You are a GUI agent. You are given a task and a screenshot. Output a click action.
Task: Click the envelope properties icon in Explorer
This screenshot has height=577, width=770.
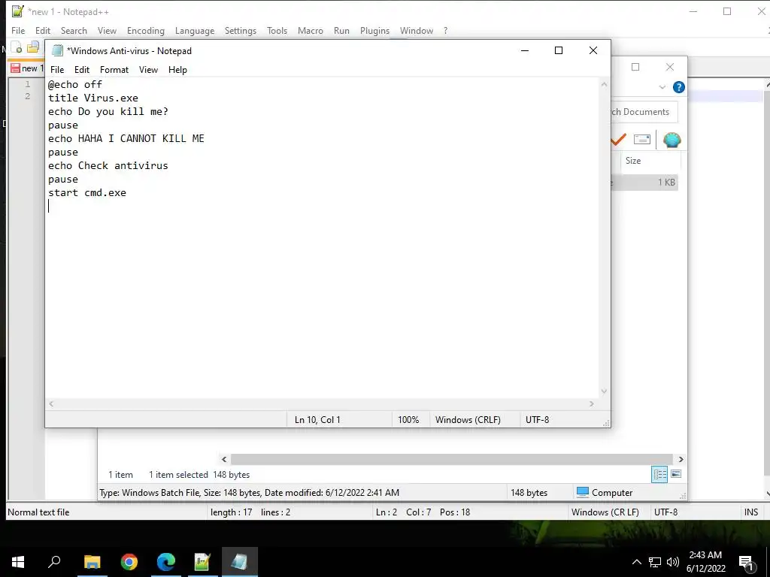pyautogui.click(x=642, y=139)
